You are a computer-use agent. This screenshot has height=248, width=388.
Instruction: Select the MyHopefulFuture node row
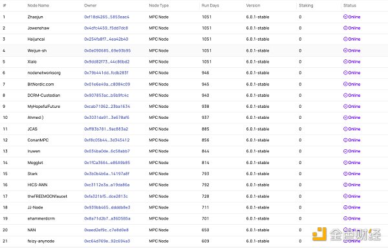point(194,106)
